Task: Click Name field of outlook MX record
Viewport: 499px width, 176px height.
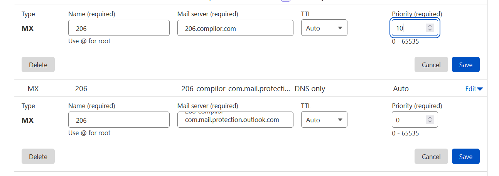Action: pyautogui.click(x=119, y=120)
